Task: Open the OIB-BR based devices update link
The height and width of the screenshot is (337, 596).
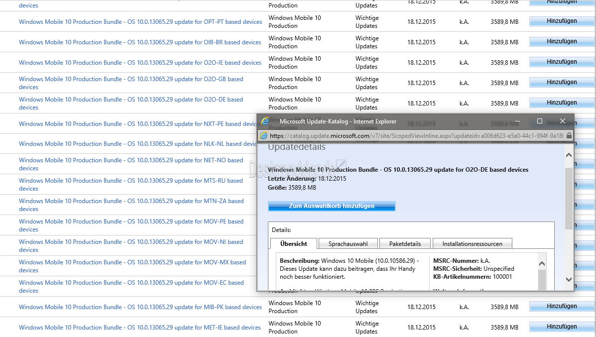Action: 140,42
